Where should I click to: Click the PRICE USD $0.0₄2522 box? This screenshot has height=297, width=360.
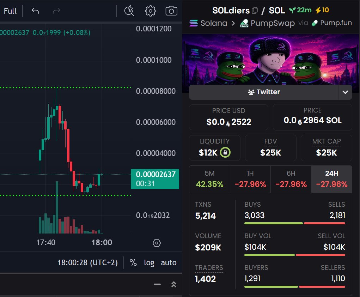[229, 117]
